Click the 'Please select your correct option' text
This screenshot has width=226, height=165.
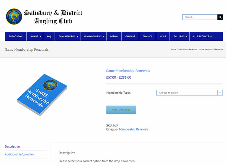[x=98, y=161]
